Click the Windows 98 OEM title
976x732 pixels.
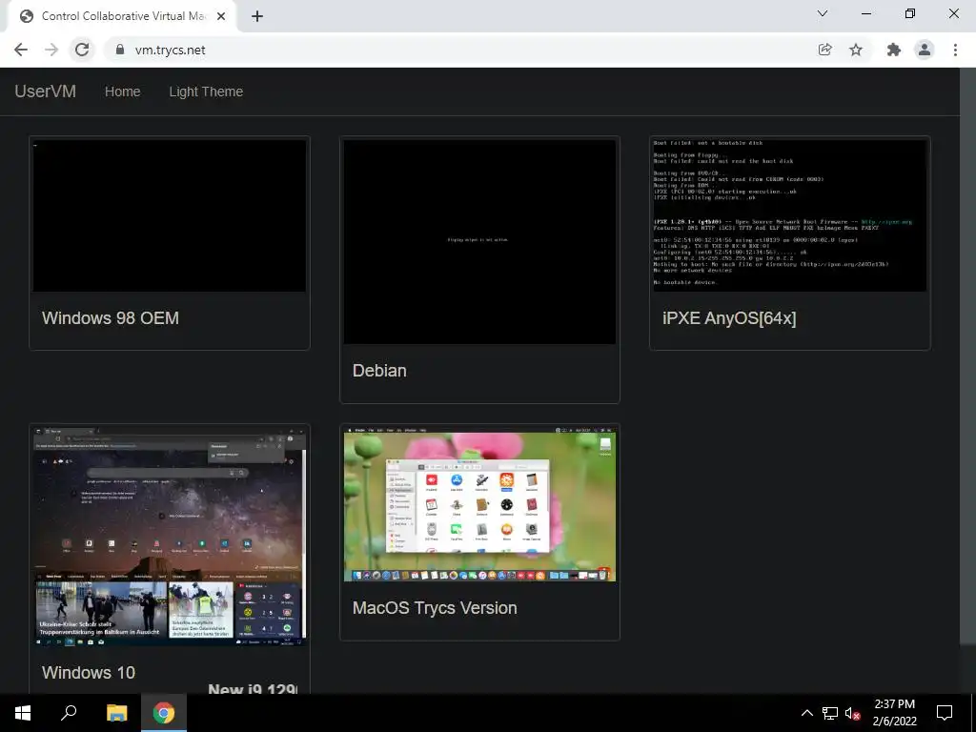click(111, 318)
